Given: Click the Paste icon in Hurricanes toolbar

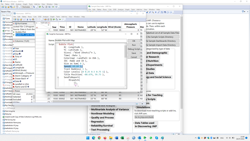Looking at the screenshot, I should [33, 20].
